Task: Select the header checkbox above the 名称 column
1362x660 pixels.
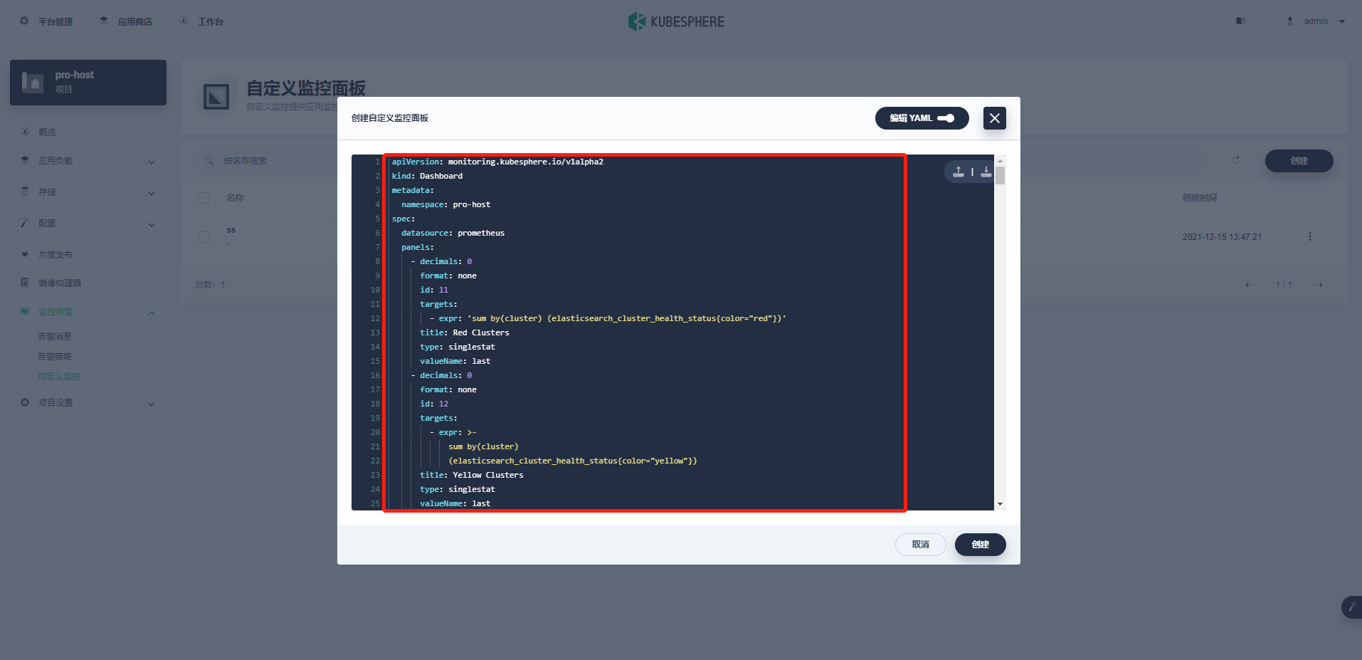Action: click(204, 197)
